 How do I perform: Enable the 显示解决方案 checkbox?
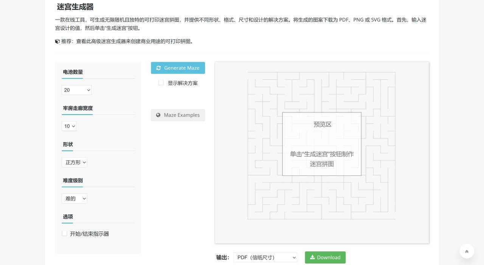(161, 83)
